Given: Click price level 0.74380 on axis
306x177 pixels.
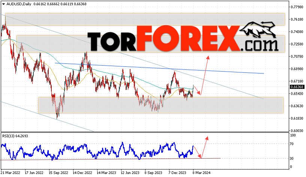Looking at the screenshot, I should click(x=297, y=31).
